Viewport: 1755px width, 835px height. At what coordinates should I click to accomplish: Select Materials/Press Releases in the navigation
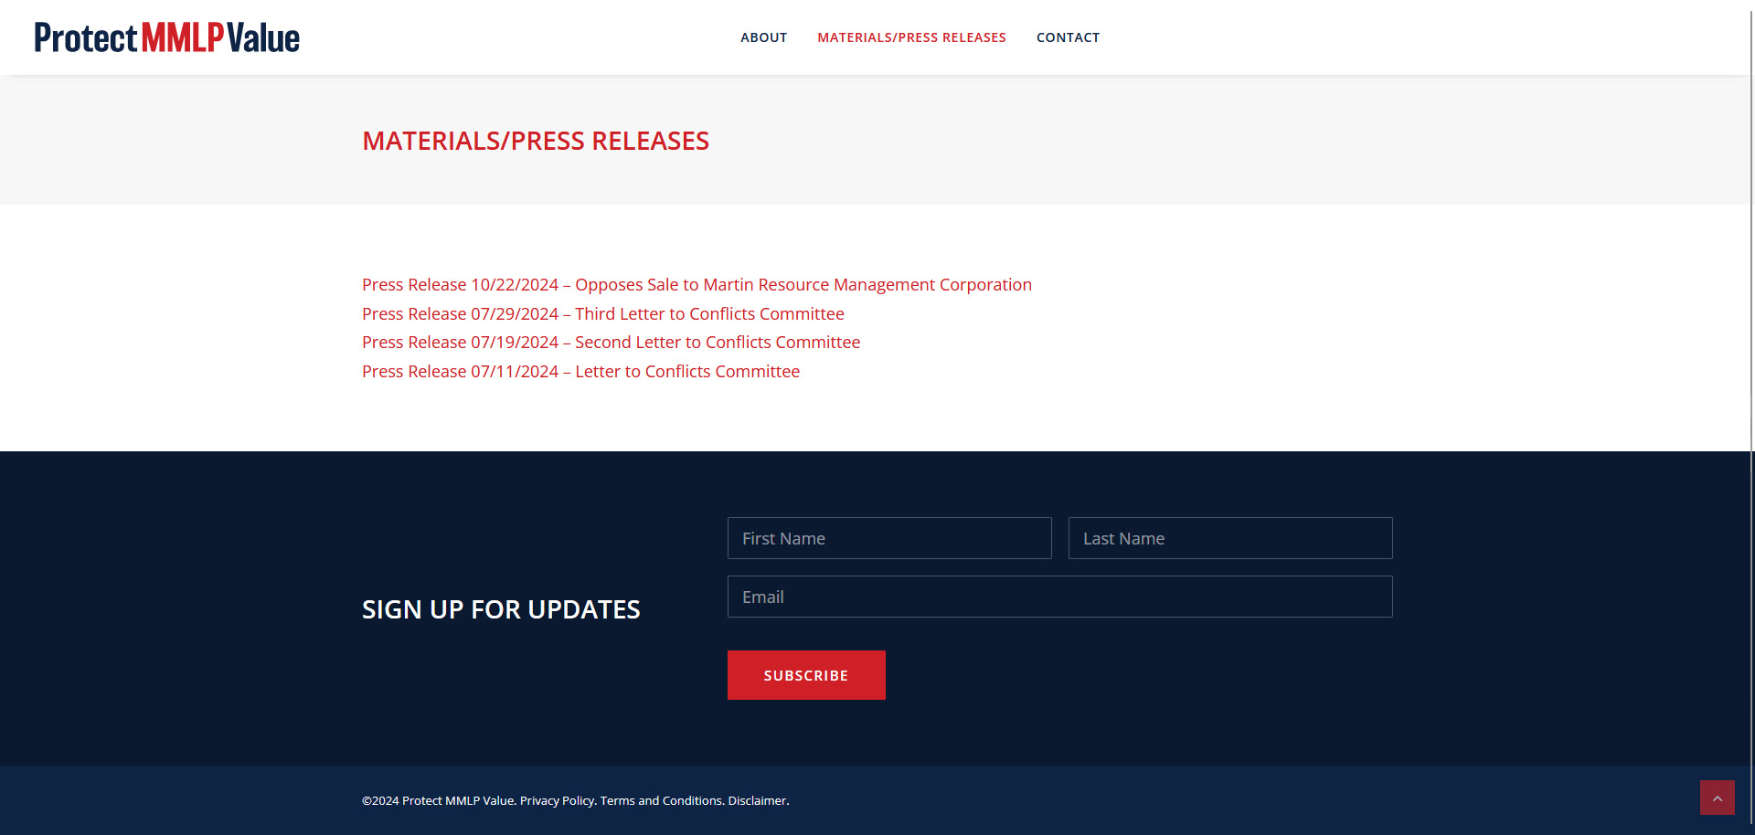point(911,37)
